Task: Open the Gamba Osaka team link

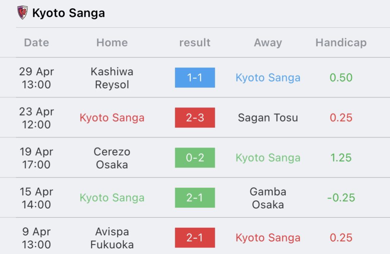Action: click(268, 198)
